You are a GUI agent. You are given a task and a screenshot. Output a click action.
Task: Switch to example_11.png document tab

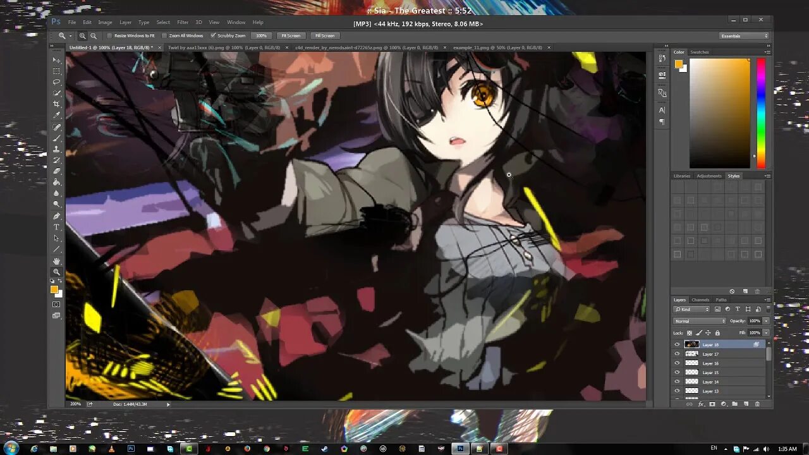tap(497, 47)
